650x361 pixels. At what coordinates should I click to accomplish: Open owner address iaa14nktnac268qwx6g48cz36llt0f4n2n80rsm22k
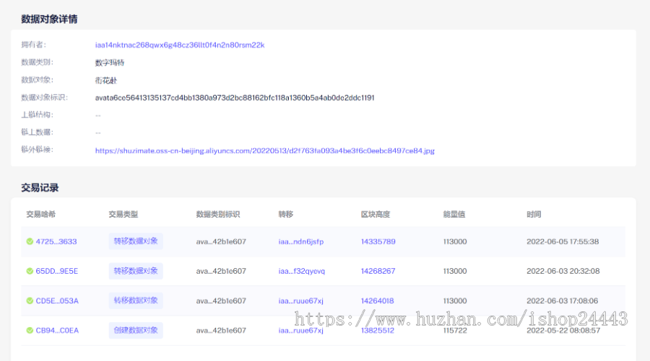(x=180, y=45)
